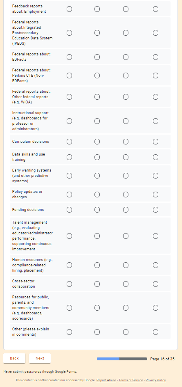The width and height of the screenshot is (182, 387).
Task: Choose fourth option for Talent management row
Action: [x=155, y=236]
